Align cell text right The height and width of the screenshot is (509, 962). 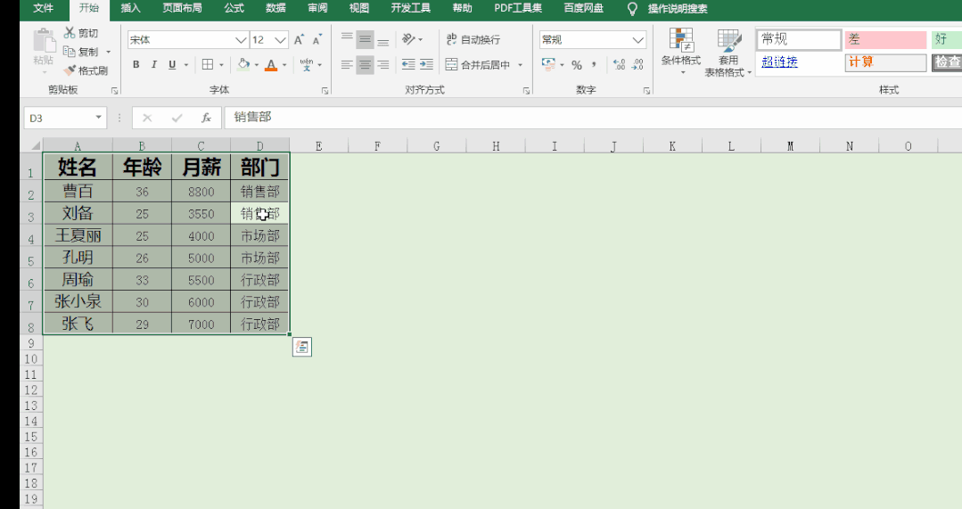pos(382,64)
